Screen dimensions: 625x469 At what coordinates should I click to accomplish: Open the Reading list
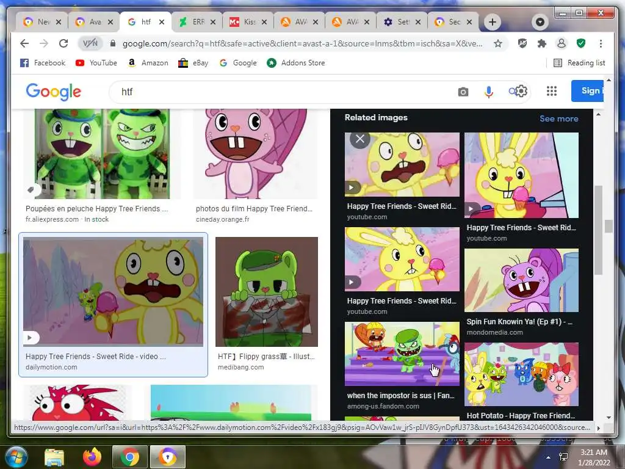(580, 63)
